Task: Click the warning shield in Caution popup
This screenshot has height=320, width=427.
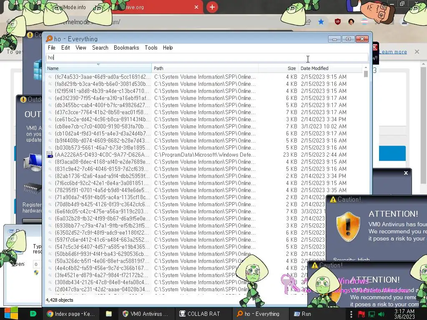Action: [x=348, y=226]
